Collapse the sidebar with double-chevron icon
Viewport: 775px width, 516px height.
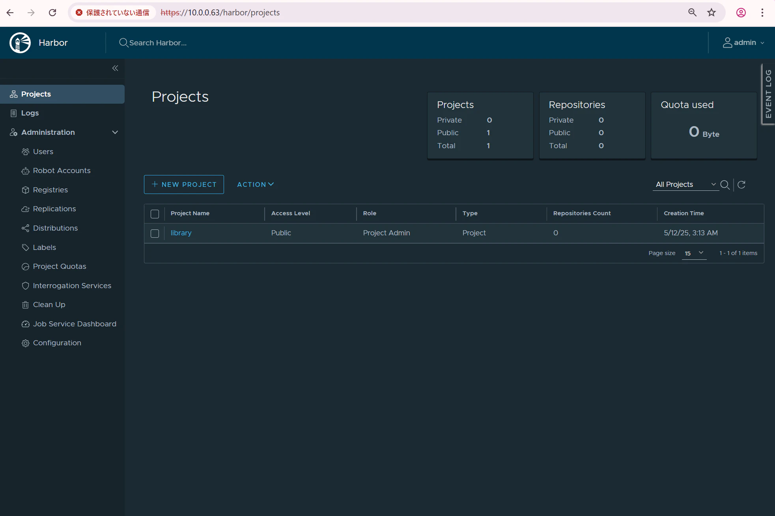115,68
